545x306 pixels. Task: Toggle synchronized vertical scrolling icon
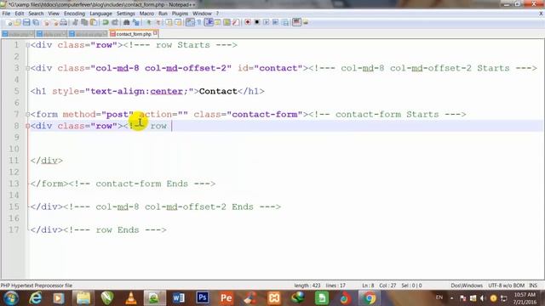[169, 23]
